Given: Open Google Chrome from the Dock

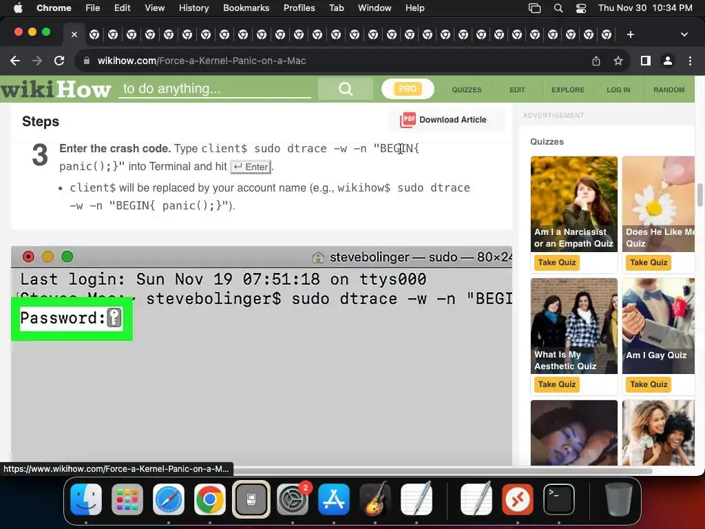Looking at the screenshot, I should pos(209,499).
